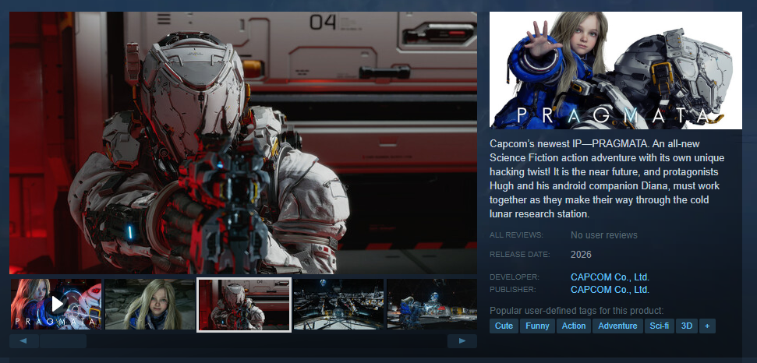Click the Adventure tag
757x363 pixels.
[617, 326]
